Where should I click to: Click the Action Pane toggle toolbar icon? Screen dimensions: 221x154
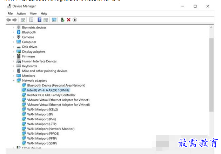pos(46,20)
